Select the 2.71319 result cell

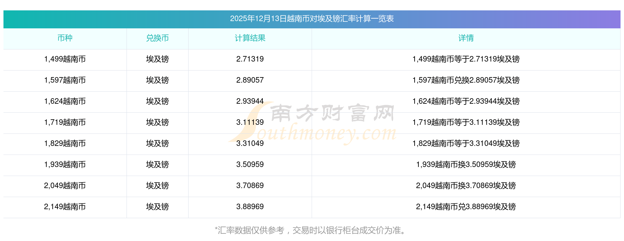tap(250, 59)
